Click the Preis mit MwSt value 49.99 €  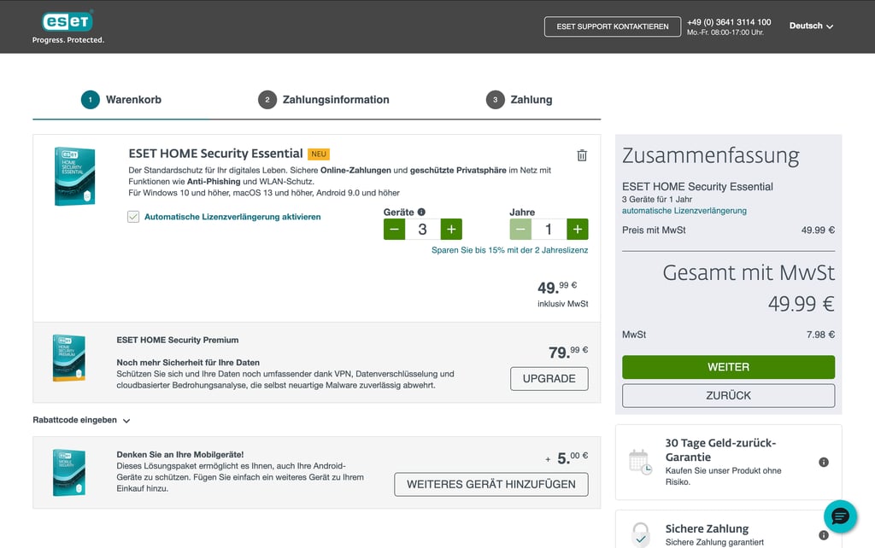click(818, 230)
